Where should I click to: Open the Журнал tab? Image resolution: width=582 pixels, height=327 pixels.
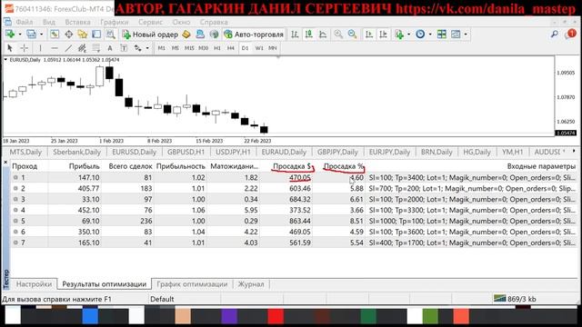click(251, 284)
